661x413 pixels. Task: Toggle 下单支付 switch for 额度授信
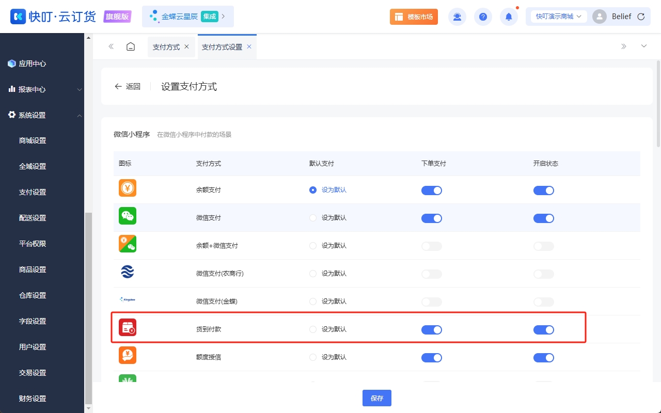(x=432, y=358)
